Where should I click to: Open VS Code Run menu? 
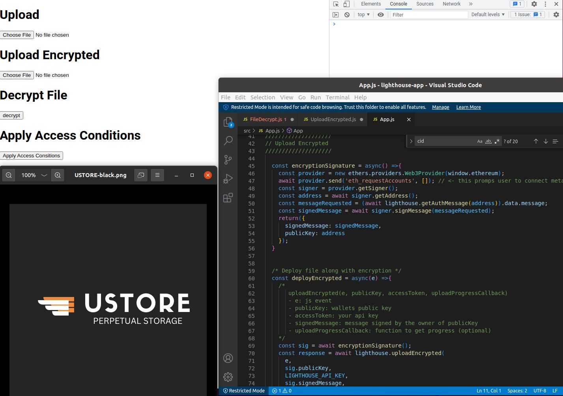point(316,97)
